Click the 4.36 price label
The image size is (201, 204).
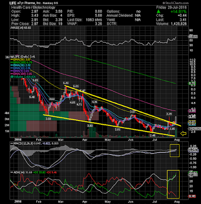point(95,102)
